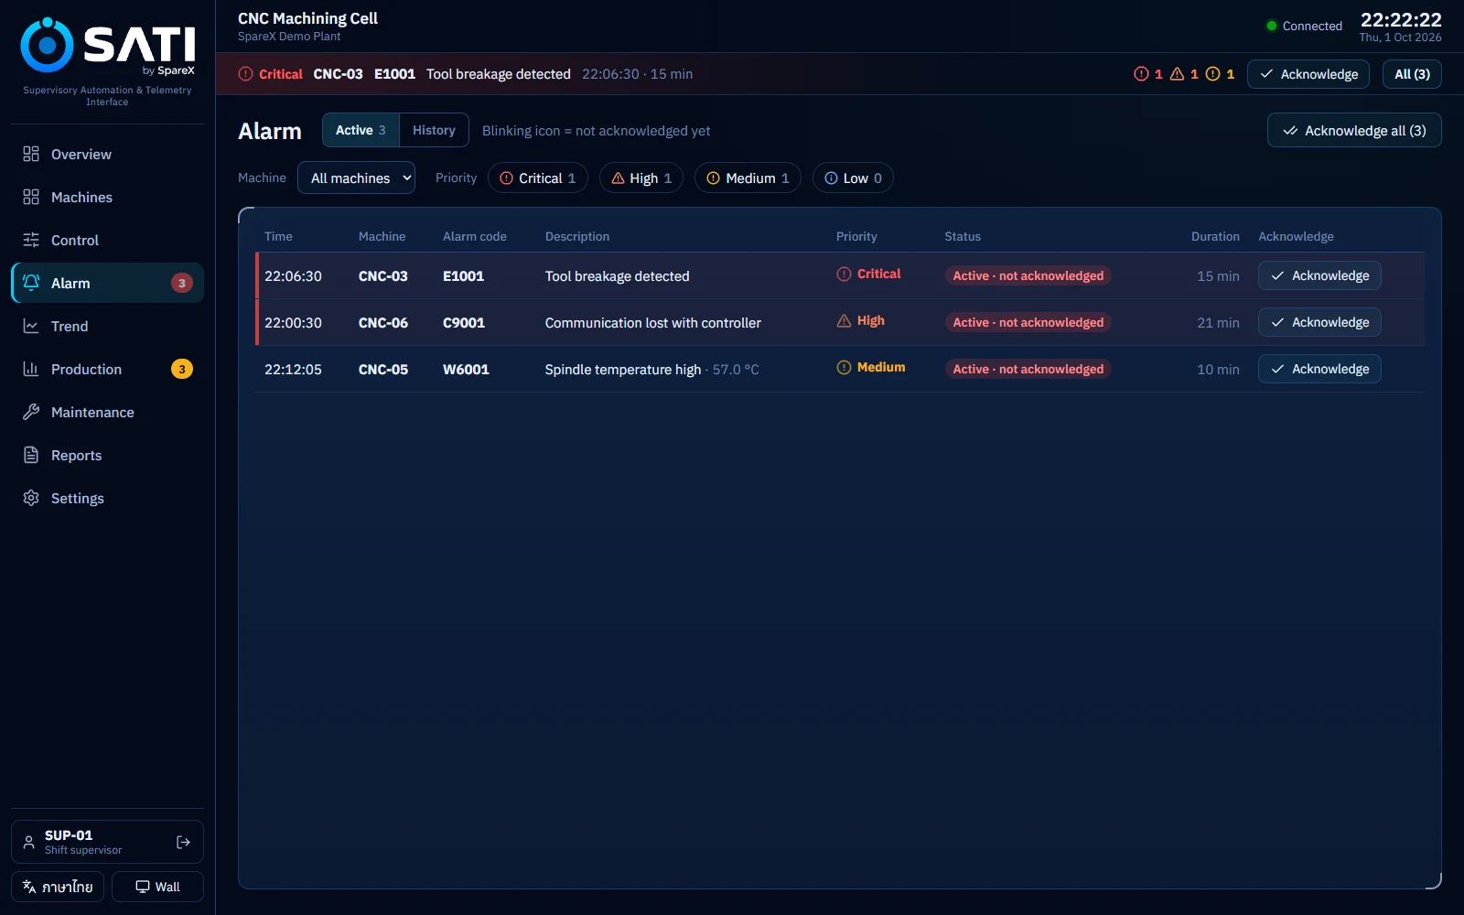Acknowledge the banner critical alarm
The width and height of the screenshot is (1464, 915).
[1308, 74]
